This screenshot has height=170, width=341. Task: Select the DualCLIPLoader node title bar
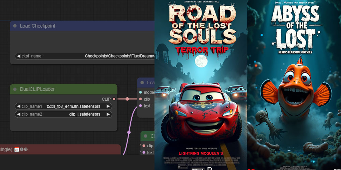click(64, 89)
